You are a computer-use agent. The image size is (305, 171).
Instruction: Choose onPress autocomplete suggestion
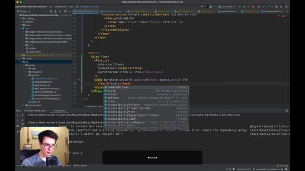146,98
